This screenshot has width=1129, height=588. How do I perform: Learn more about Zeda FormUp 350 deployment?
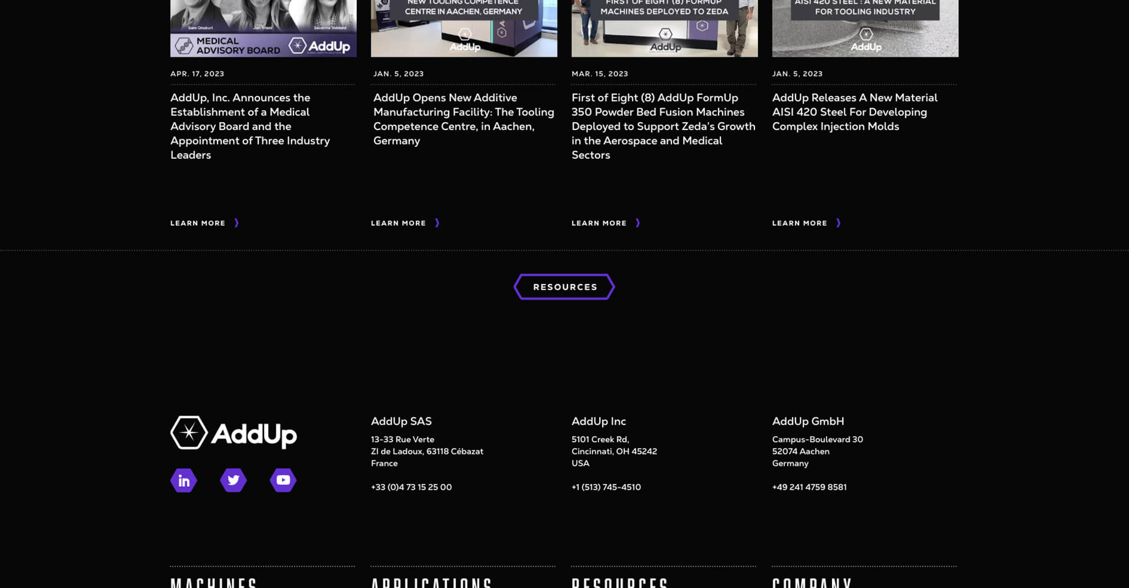tap(599, 223)
